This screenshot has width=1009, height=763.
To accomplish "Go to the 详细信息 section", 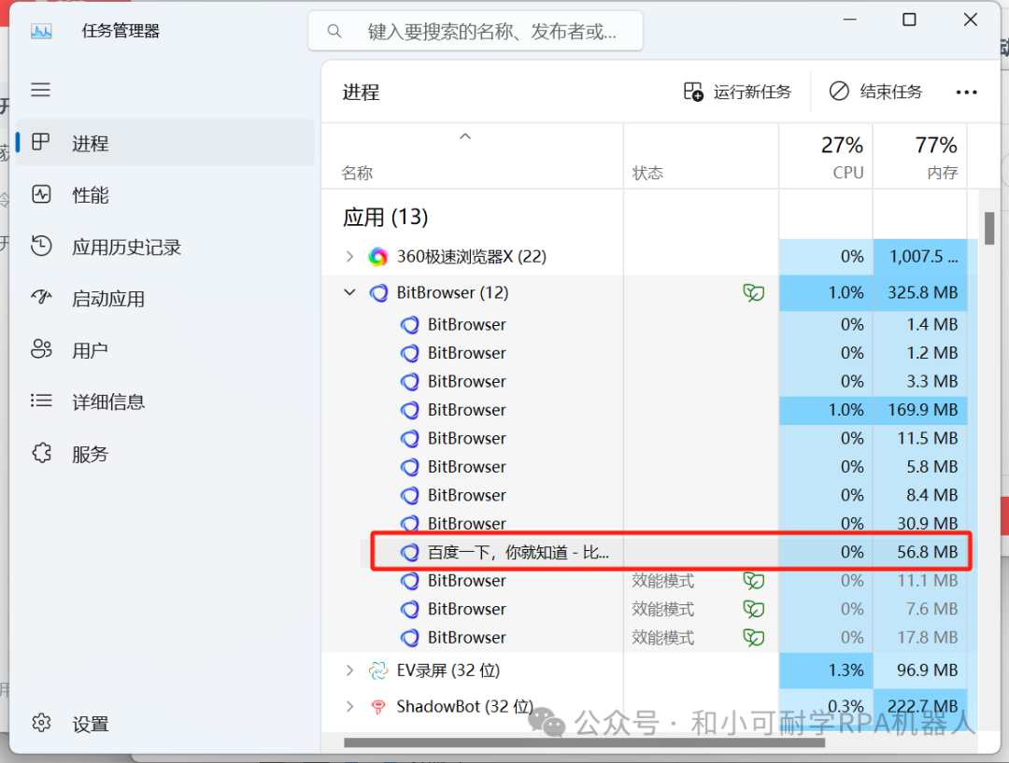I will [x=107, y=403].
